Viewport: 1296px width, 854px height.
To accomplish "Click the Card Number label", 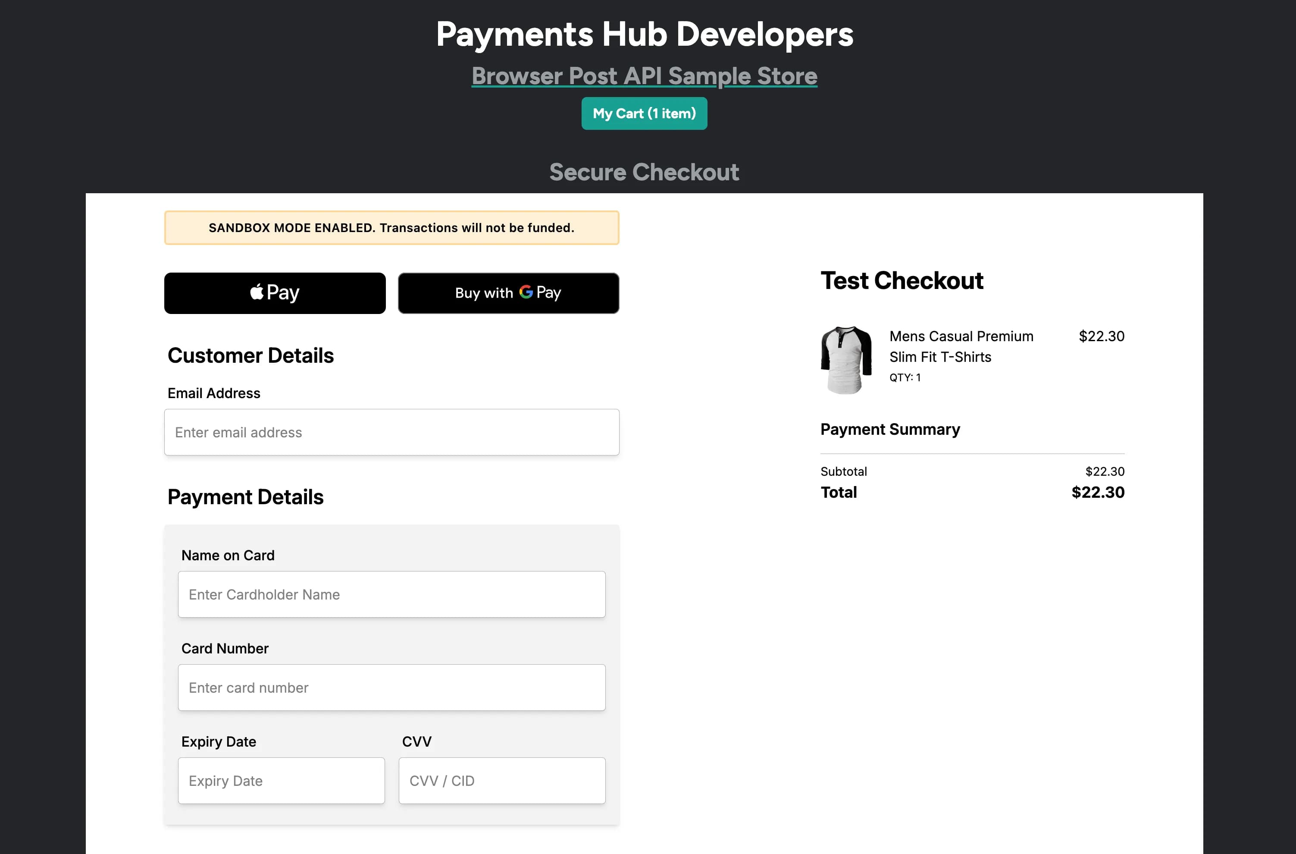I will click(x=225, y=649).
